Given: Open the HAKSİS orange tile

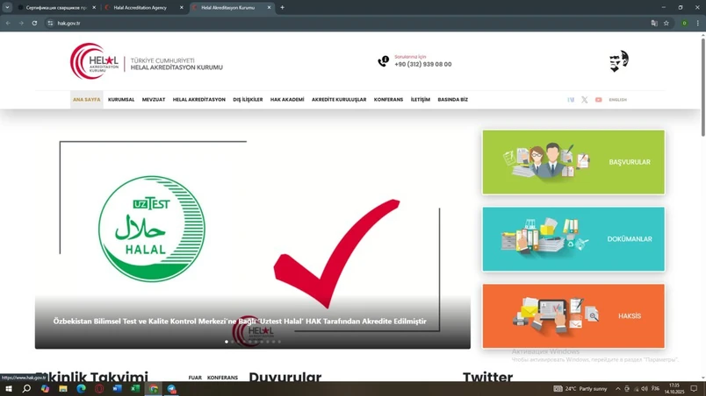Looking at the screenshot, I should click(573, 316).
